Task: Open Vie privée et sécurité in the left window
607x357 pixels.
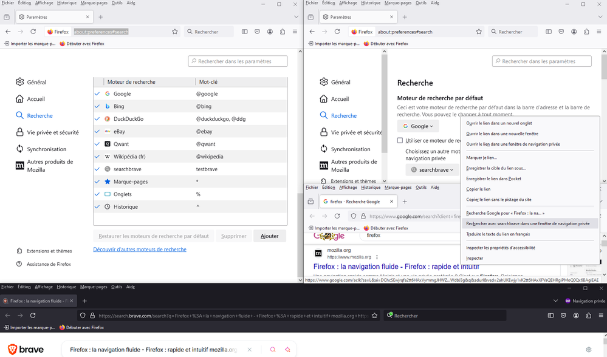Action: click(47, 132)
